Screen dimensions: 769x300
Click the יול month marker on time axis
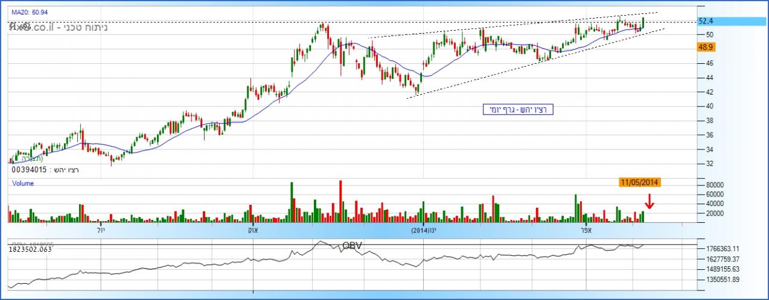[x=100, y=230]
